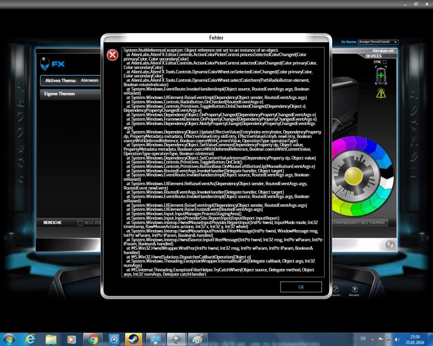Open Paint from the taskbar
This screenshot has height=346, width=433.
pyautogui.click(x=197, y=339)
